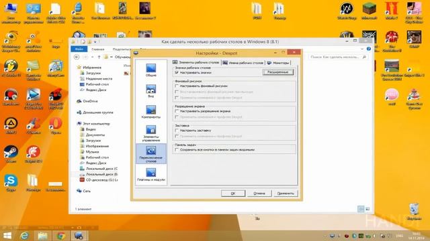Open the Компоненты settings category
430x241 pixels.
point(150,112)
